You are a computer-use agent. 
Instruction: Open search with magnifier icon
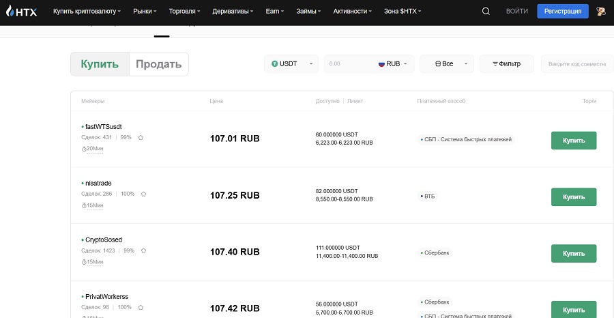pos(486,12)
